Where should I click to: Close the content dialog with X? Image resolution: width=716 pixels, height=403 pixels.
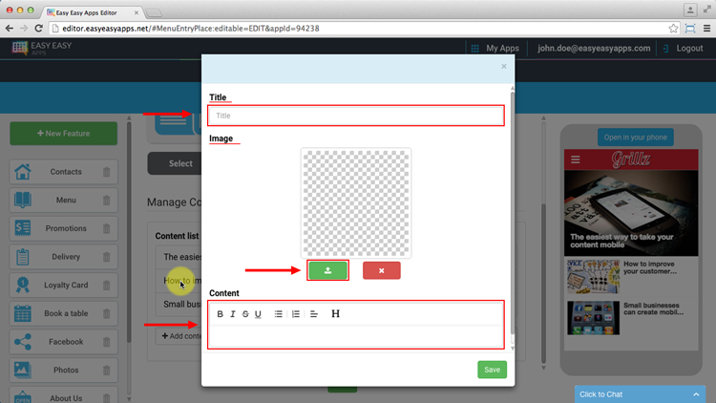coord(504,66)
